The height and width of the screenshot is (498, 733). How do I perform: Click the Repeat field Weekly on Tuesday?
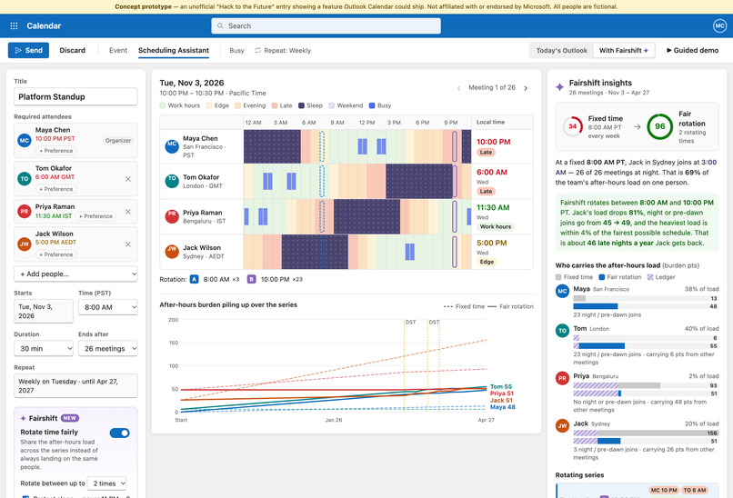(75, 386)
